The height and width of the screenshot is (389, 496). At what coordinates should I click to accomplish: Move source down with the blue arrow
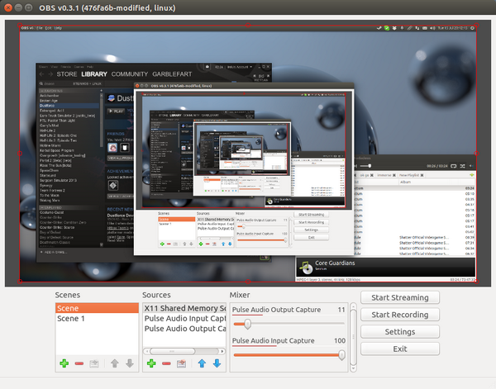point(217,363)
